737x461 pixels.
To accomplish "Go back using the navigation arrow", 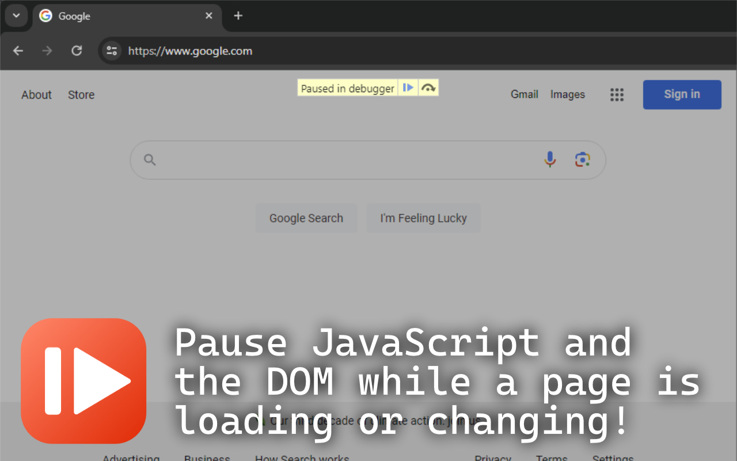I will coord(18,51).
